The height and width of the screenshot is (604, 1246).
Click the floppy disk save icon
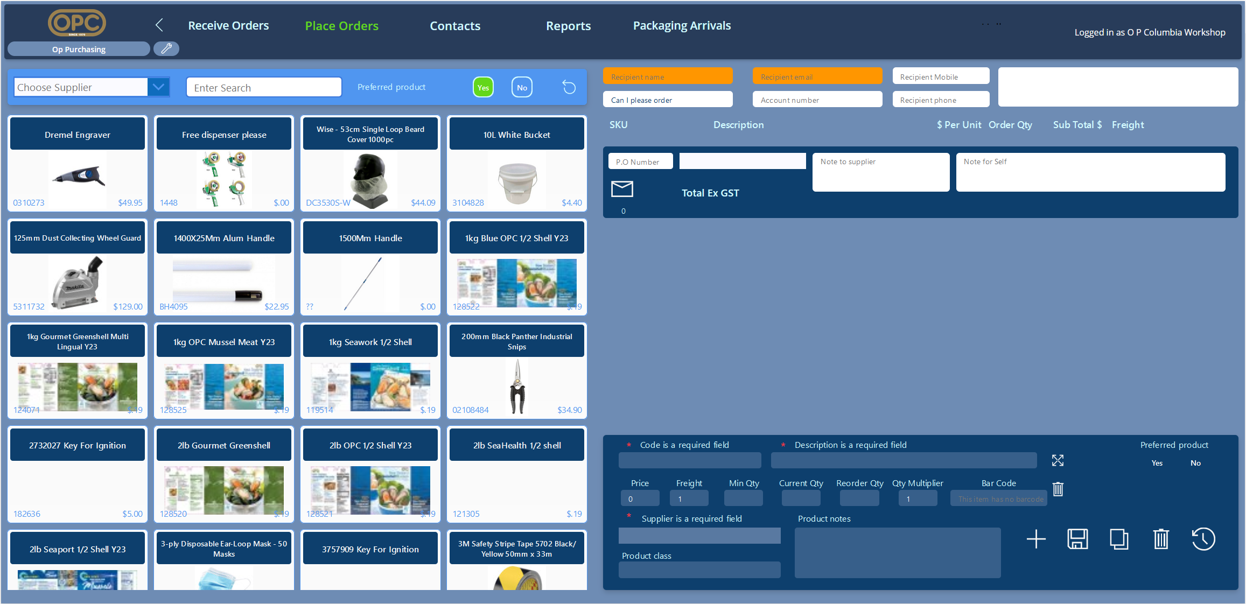[1077, 539]
